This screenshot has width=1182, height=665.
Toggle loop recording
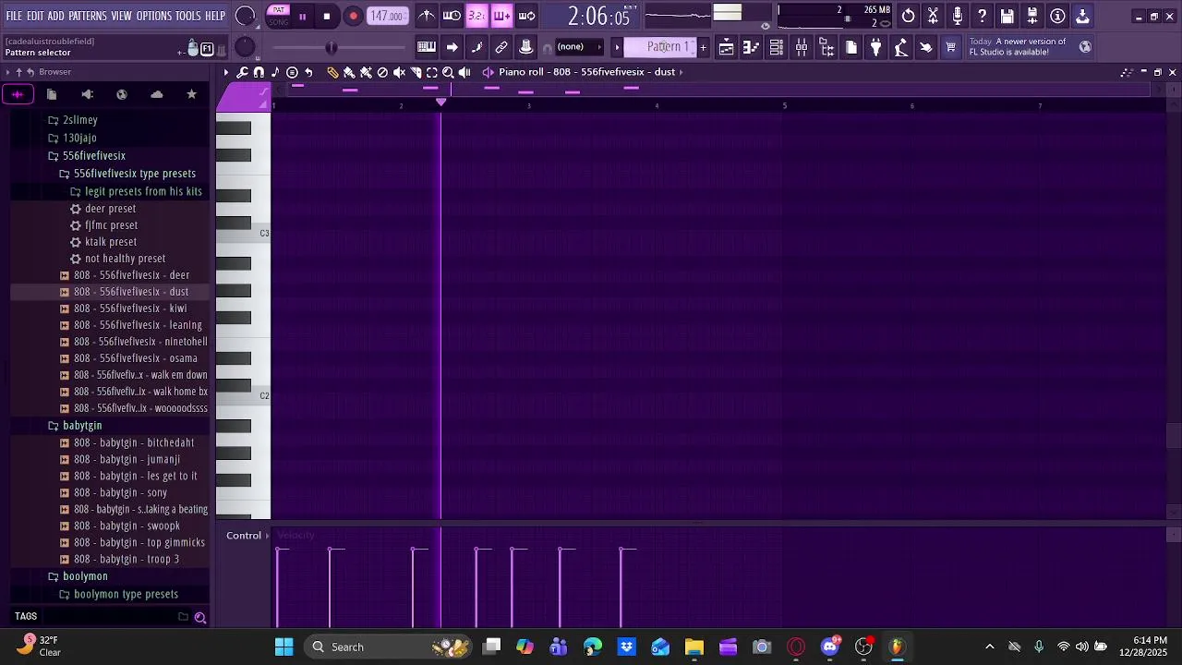point(526,16)
